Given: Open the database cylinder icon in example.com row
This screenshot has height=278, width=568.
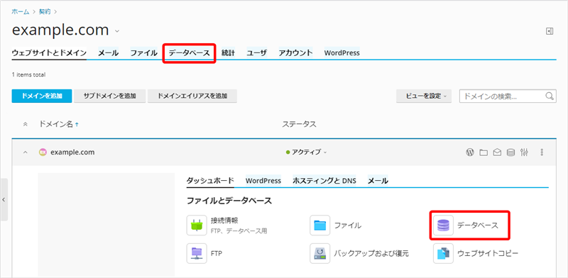Looking at the screenshot, I should coord(510,152).
